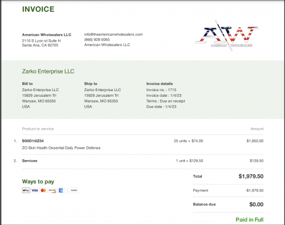The height and width of the screenshot is (225, 285).
Task: Click ZO Skin Health Ossential Daily Power Defense description
Action: (x=61, y=148)
